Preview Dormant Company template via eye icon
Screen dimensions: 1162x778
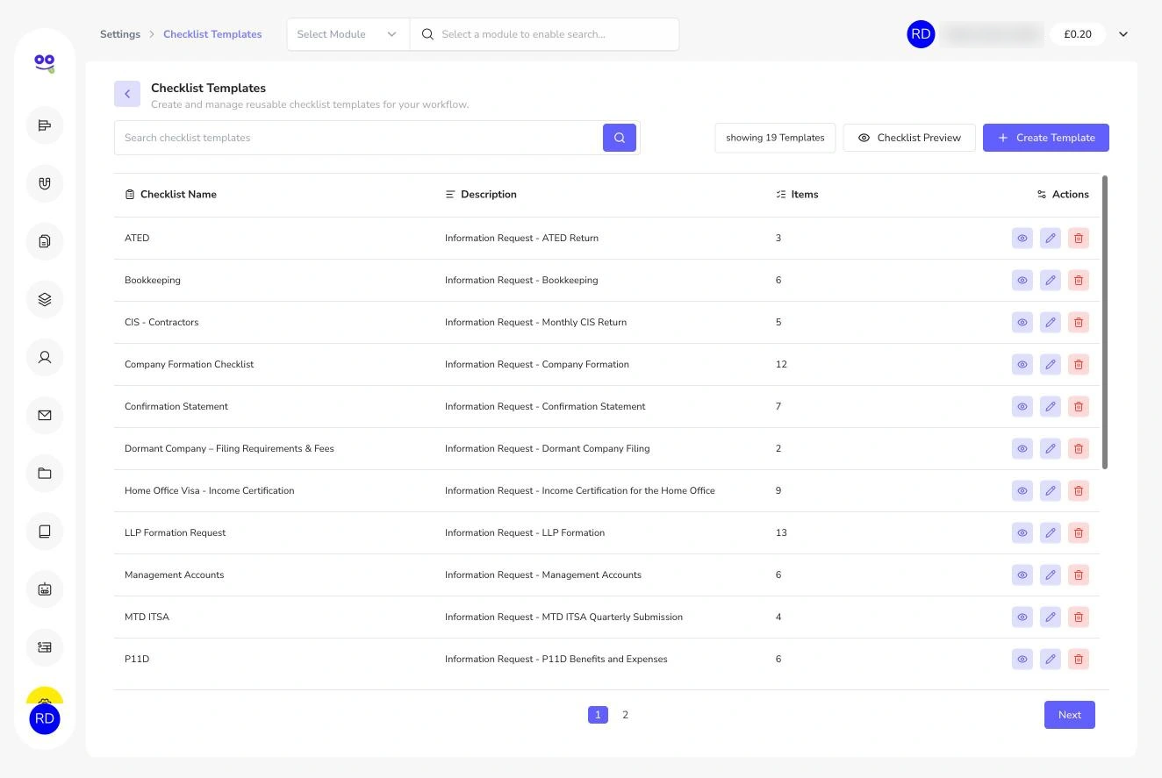pos(1022,448)
